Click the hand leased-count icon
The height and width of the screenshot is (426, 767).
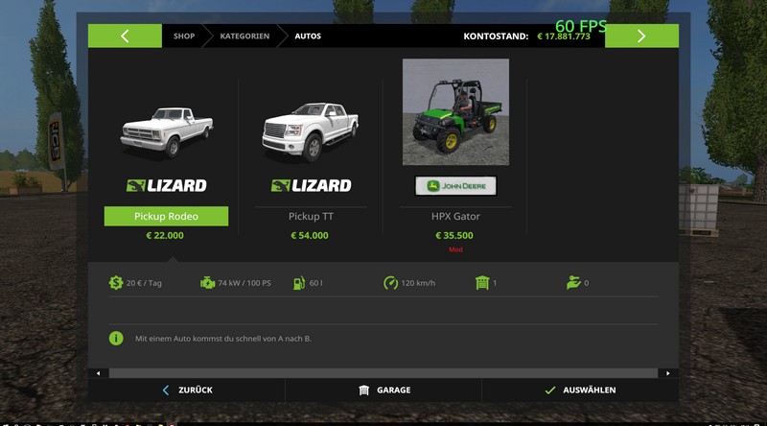coord(573,282)
